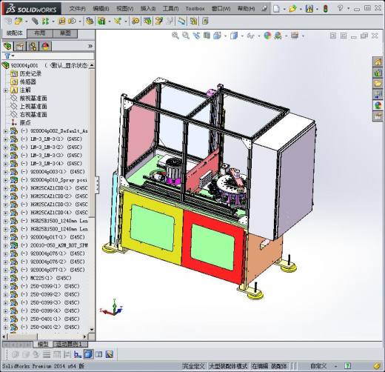
Task: Expand the MC225<1> component node
Action: point(5,279)
